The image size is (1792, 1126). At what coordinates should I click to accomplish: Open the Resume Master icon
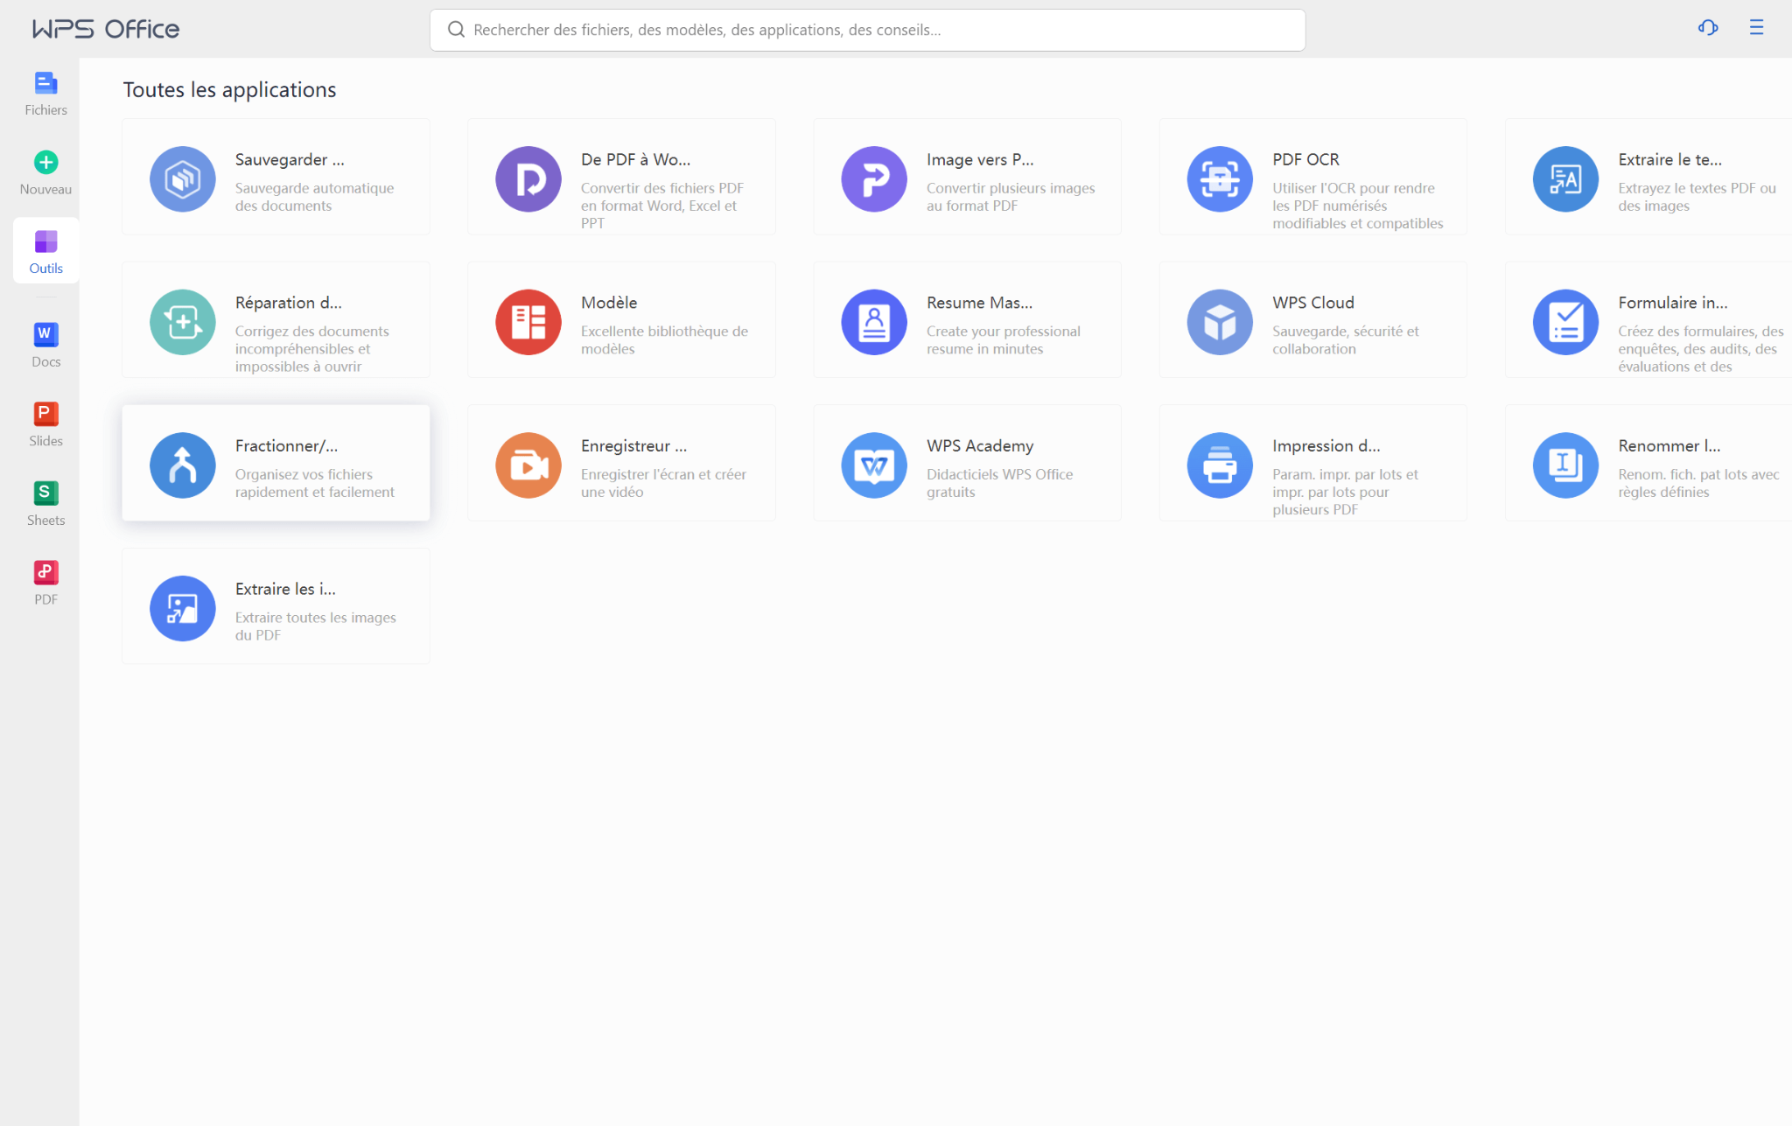(x=873, y=322)
